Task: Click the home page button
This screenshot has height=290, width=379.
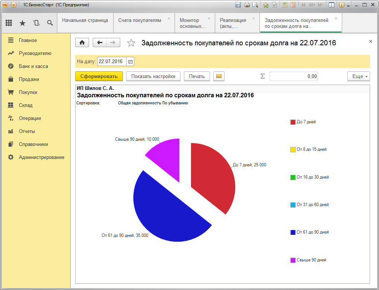Action: click(x=82, y=43)
